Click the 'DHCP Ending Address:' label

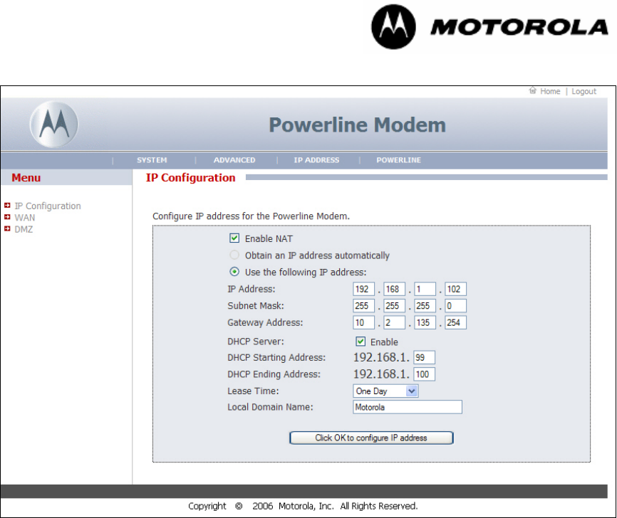coord(274,374)
